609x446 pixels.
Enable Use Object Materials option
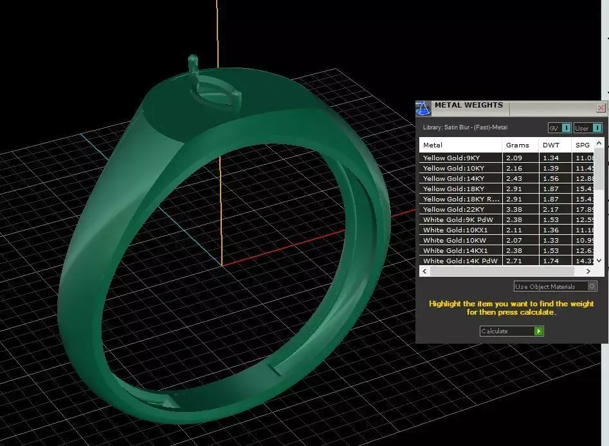[556, 286]
